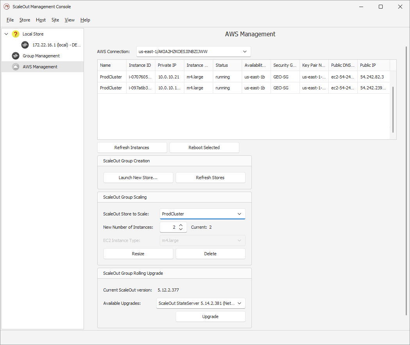Sort by the Status column header
The height and width of the screenshot is (345, 410).
pyautogui.click(x=227, y=65)
